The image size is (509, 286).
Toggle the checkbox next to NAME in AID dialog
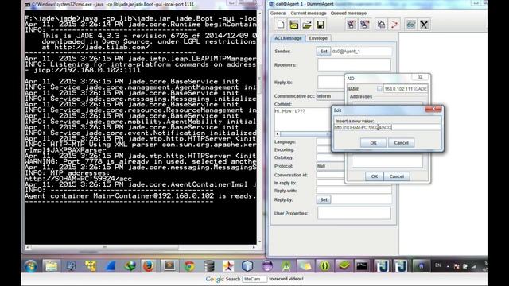pyautogui.click(x=379, y=88)
